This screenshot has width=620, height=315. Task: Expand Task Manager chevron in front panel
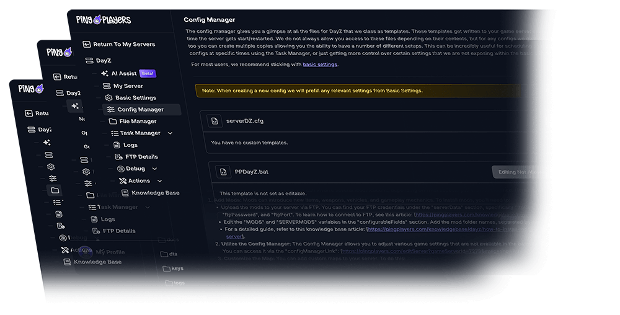point(170,133)
